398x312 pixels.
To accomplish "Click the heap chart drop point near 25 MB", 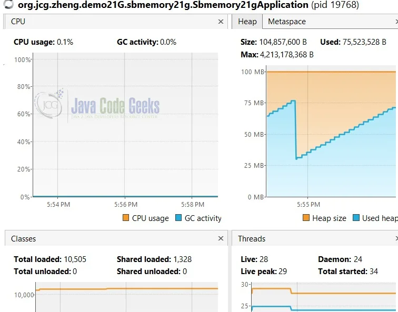I will click(296, 158).
